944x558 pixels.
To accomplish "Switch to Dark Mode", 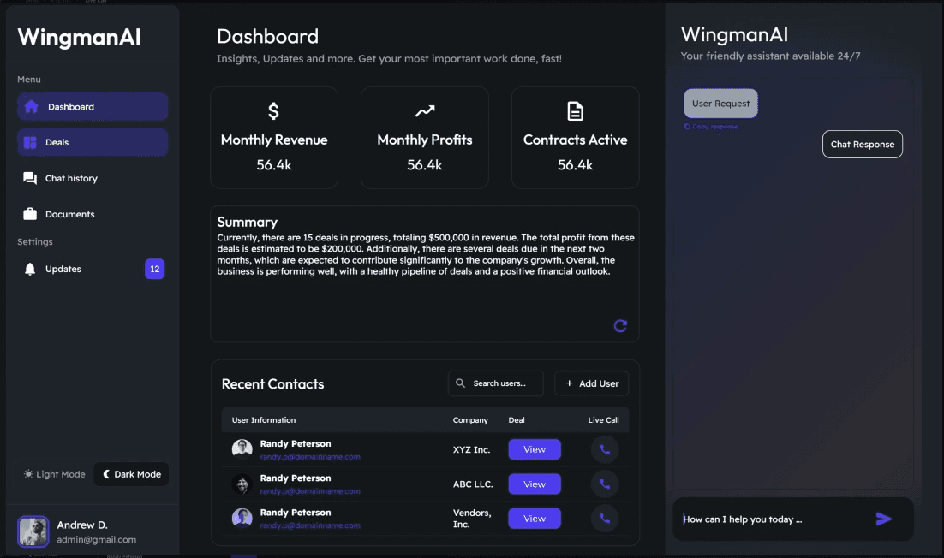I will [x=130, y=473].
